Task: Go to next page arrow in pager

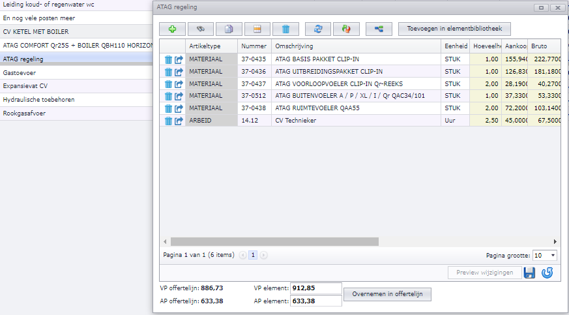Action: pyautogui.click(x=264, y=256)
